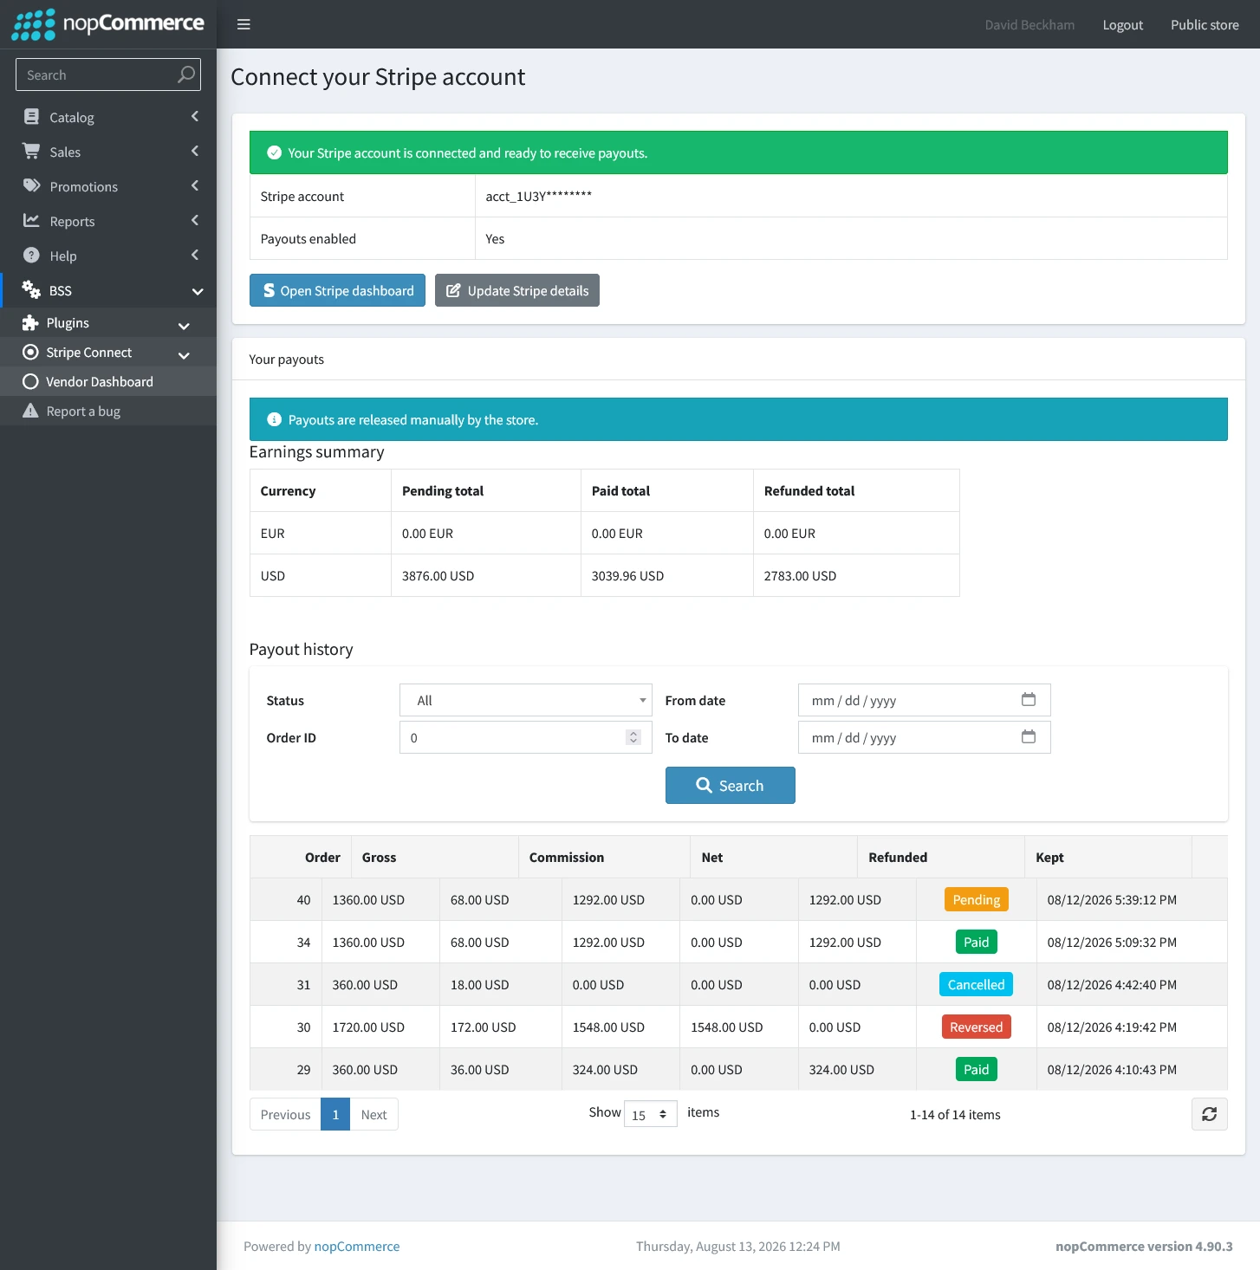
Task: Click the Plugins puzzle piece icon
Action: coord(30,323)
